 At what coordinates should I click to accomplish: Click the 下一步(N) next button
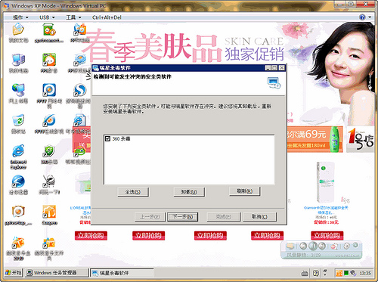click(183, 217)
